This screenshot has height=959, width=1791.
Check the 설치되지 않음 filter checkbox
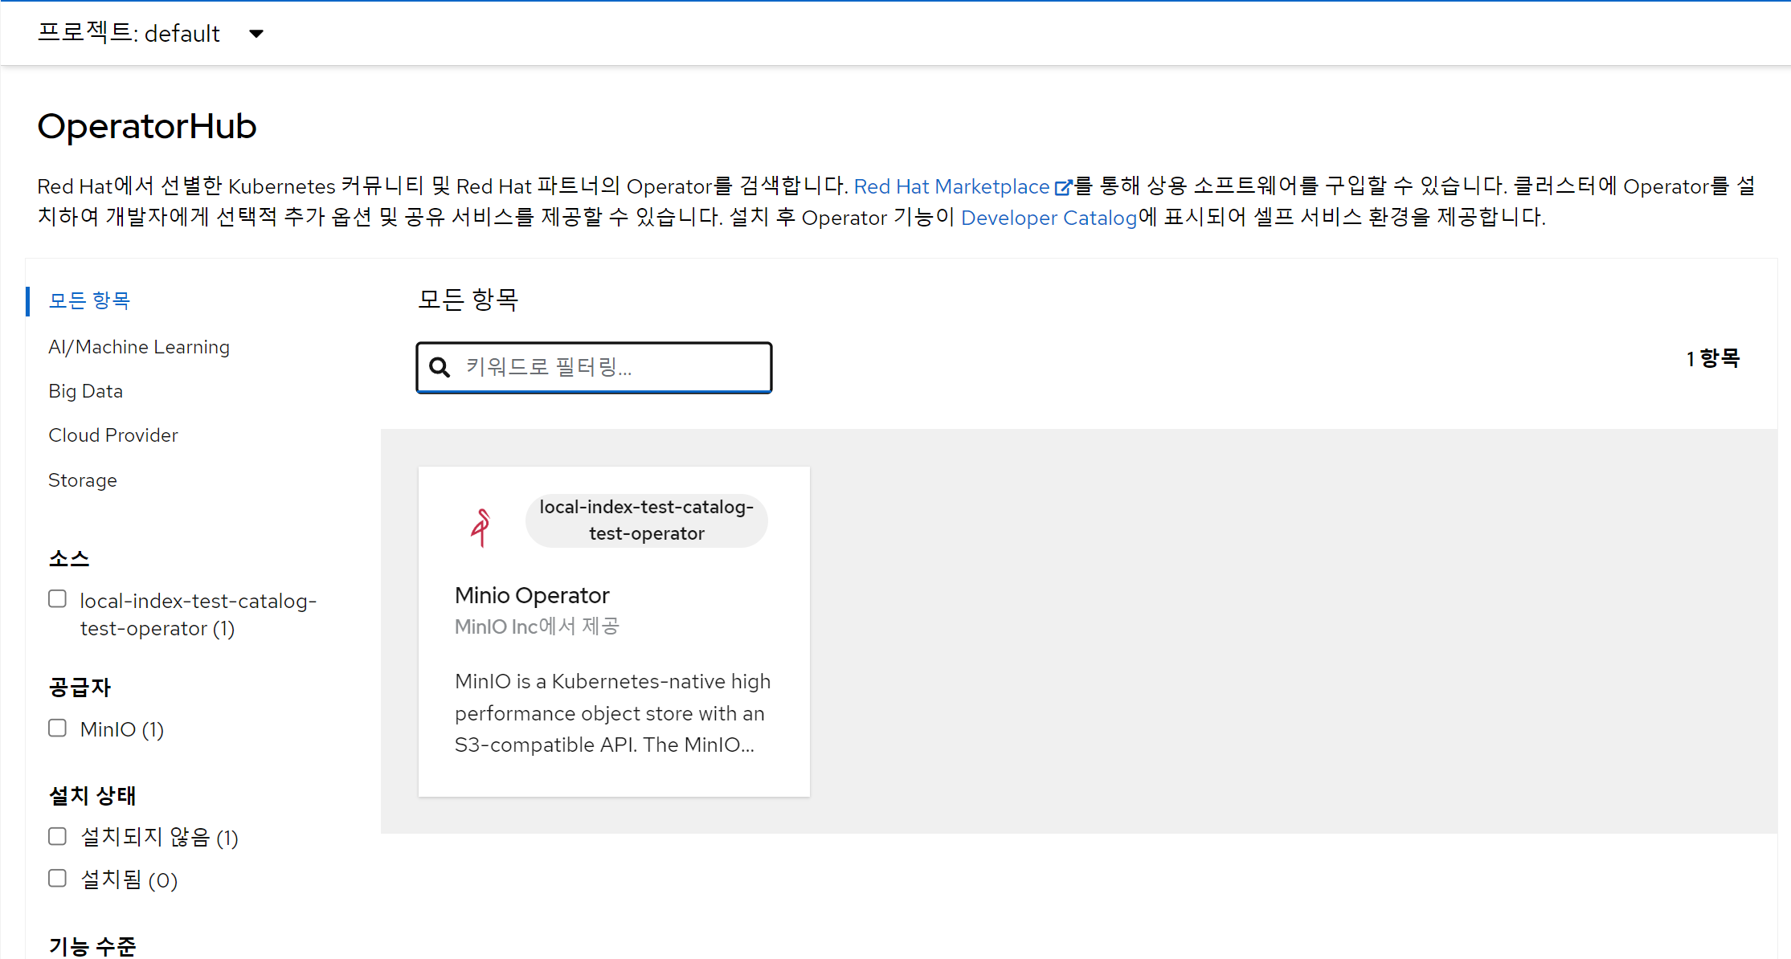tap(57, 837)
